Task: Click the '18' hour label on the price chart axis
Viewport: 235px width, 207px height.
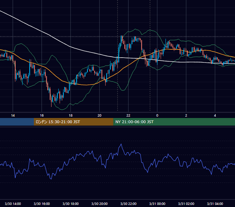Action: (70, 116)
